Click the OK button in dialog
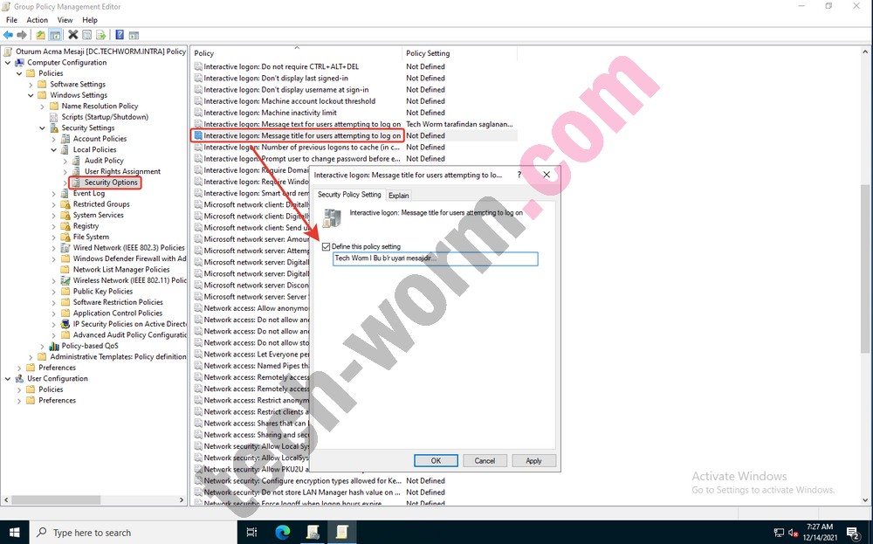The height and width of the screenshot is (544, 873). pos(436,460)
